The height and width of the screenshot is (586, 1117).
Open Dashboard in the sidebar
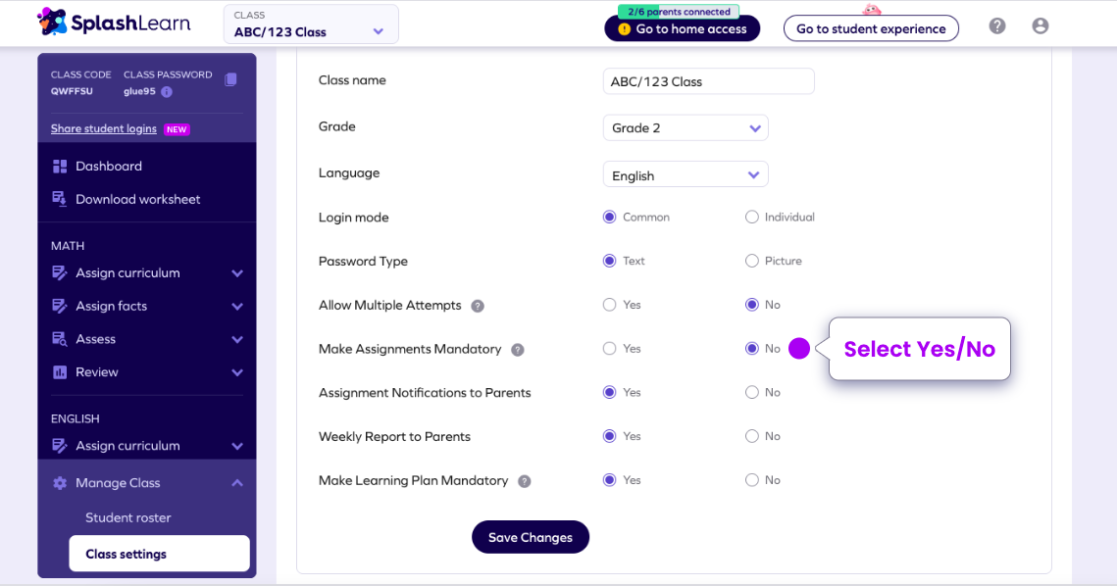109,167
